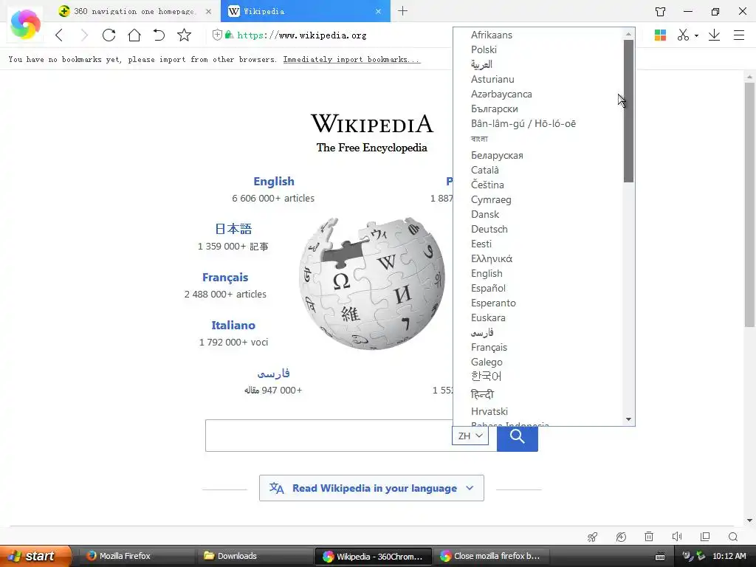
Task: Click the green padlock icon
Action: (229, 35)
